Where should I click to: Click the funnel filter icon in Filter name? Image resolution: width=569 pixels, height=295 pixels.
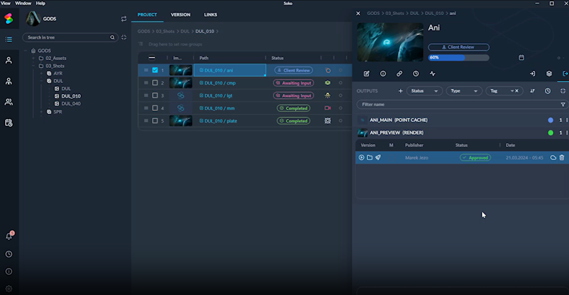[563, 104]
